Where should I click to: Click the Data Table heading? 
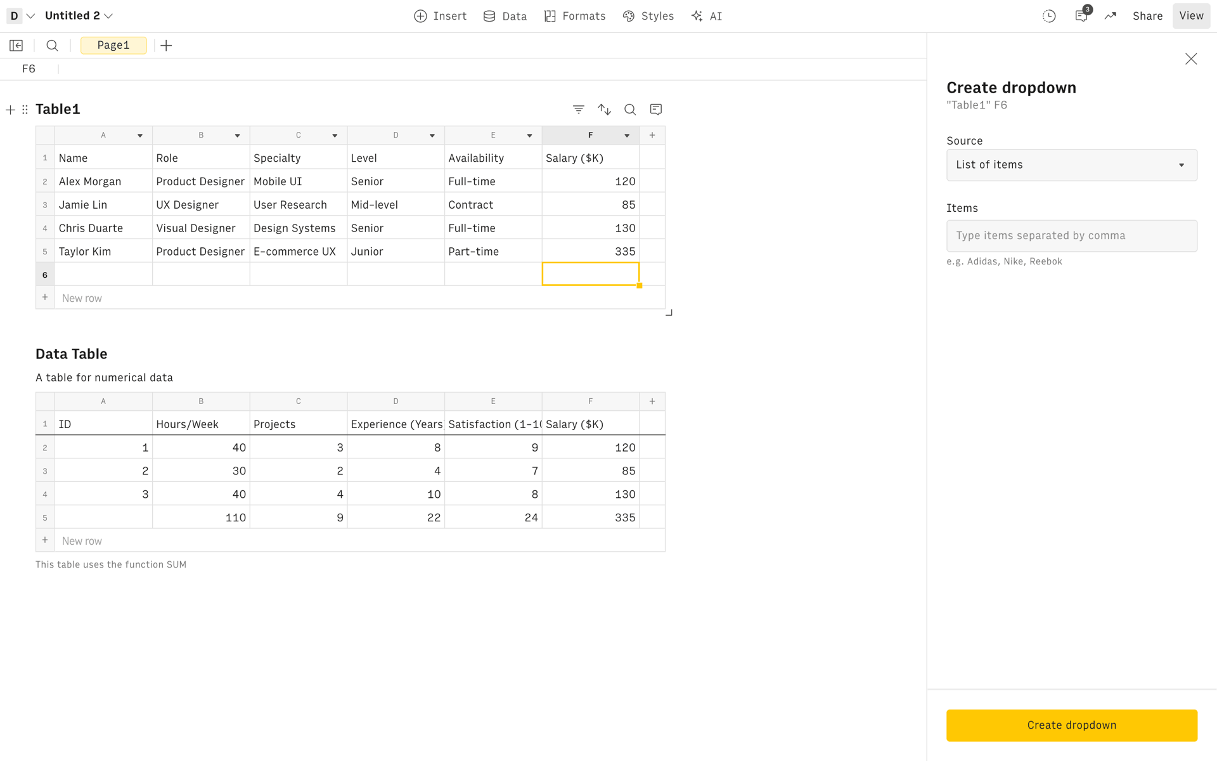pos(71,354)
